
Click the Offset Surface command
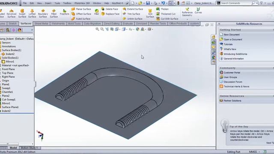pyautogui.click(x=81, y=14)
